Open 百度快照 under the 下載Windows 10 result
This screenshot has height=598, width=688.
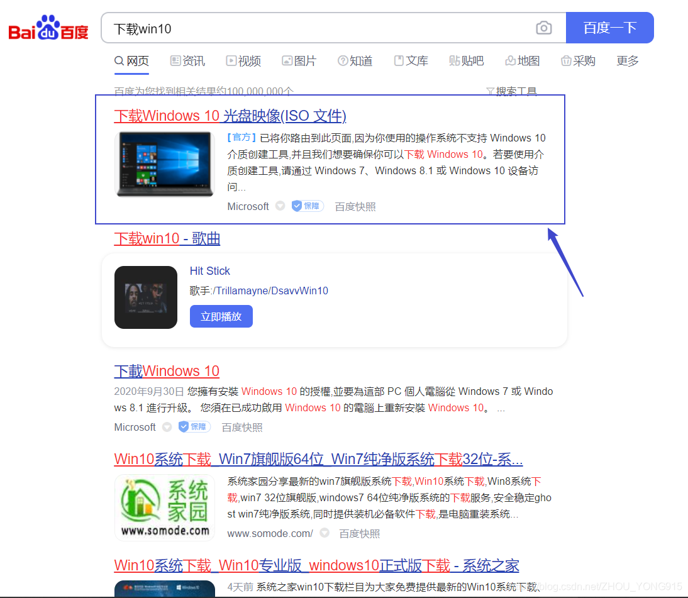[x=241, y=427]
